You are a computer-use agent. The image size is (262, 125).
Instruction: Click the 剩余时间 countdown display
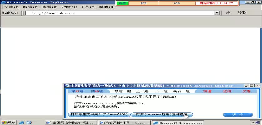click(216, 3)
